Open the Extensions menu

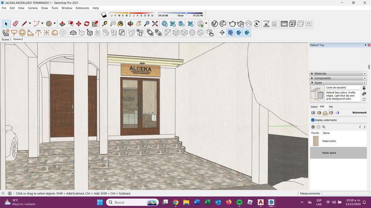(82, 8)
